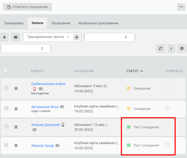187x158 pixels.
Task: Tick the Отмечено checkbox for Агишев Дмитрий
Action: pos(167,126)
